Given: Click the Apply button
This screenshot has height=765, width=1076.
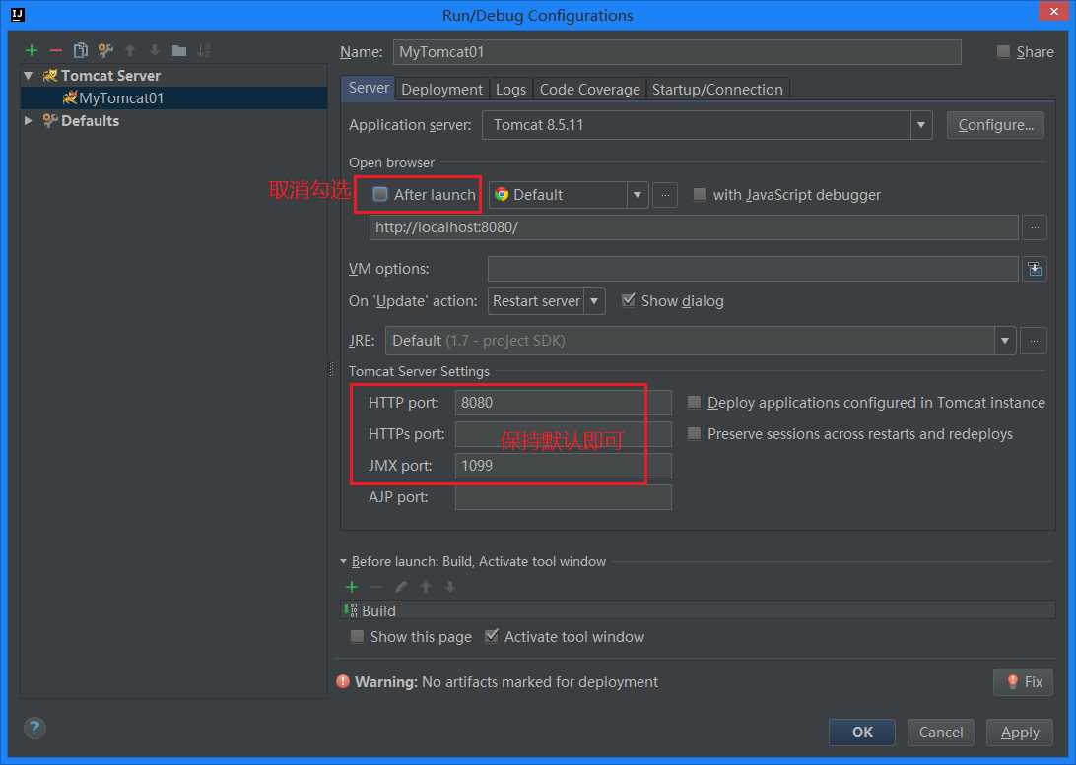Looking at the screenshot, I should pyautogui.click(x=1020, y=733).
